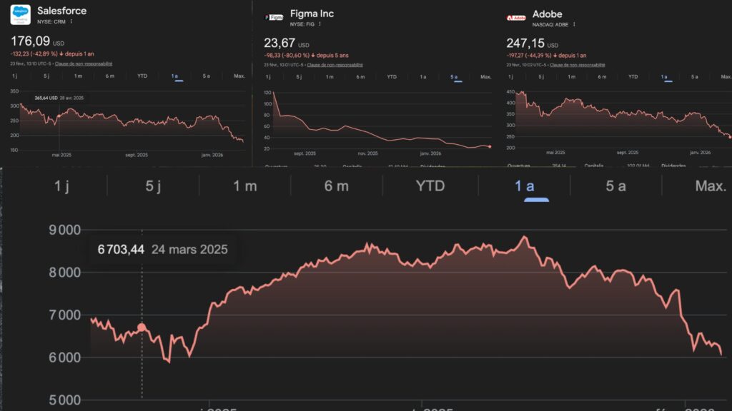This screenshot has height=411, width=732.
Task: Select 1 j range on the large chart
Action: click(61, 185)
